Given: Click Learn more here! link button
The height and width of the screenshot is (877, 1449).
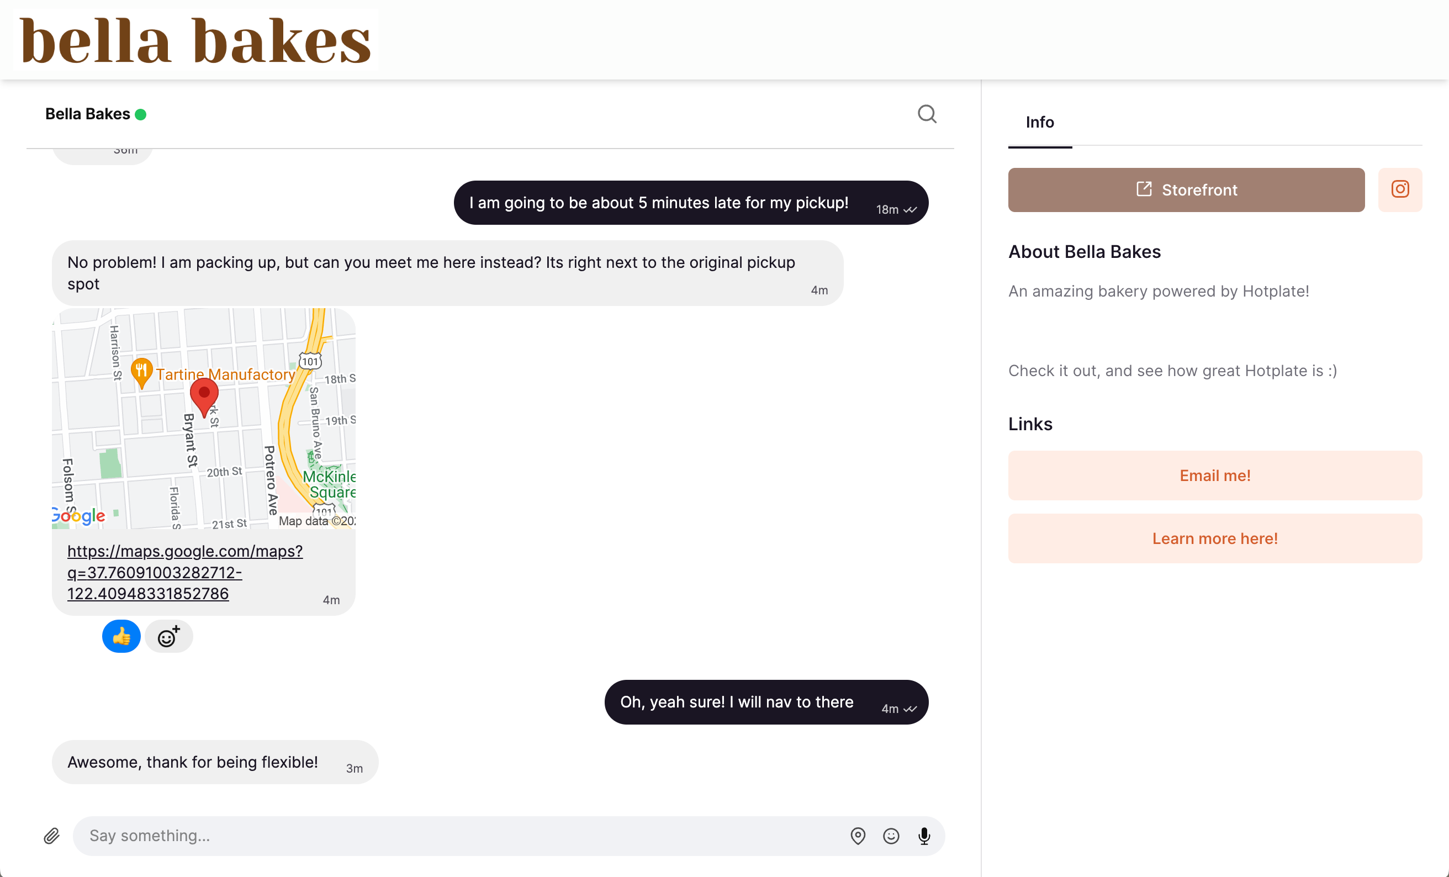Looking at the screenshot, I should pos(1214,538).
